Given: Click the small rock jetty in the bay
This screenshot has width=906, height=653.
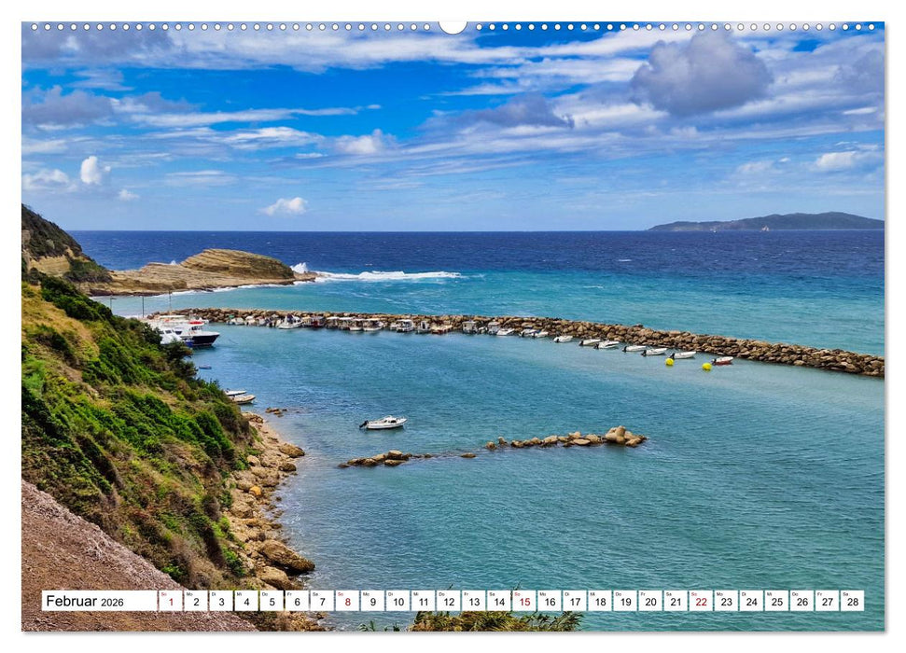Looking at the screenshot, I should coord(569,438).
